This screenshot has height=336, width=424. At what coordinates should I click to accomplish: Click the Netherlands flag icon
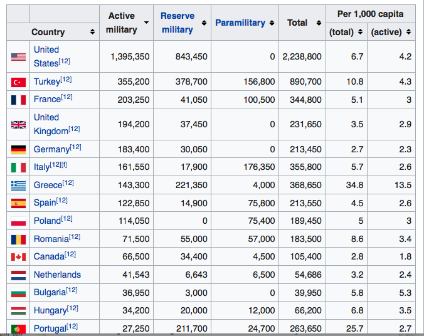click(18, 275)
